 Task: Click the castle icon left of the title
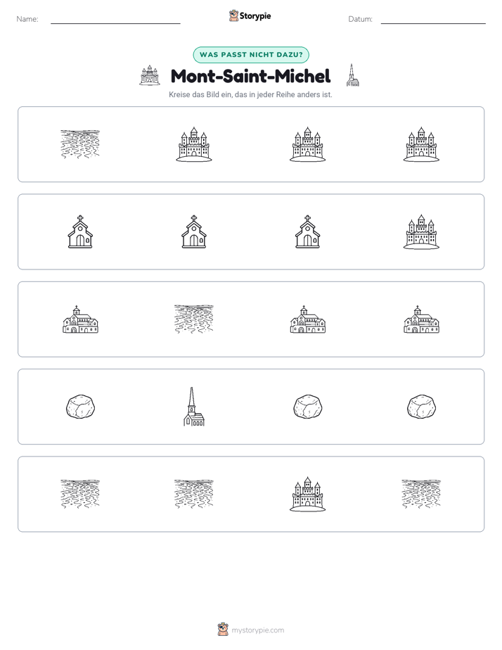(x=150, y=75)
